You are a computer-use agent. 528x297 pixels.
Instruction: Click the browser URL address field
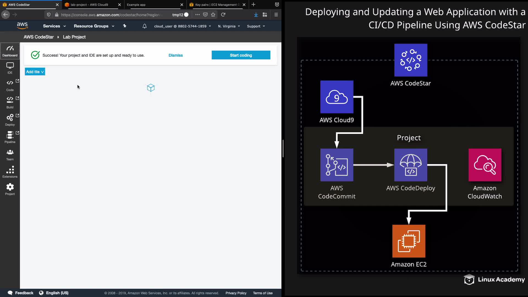click(110, 15)
